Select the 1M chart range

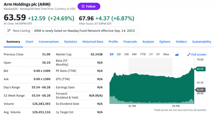(x=126, y=54)
